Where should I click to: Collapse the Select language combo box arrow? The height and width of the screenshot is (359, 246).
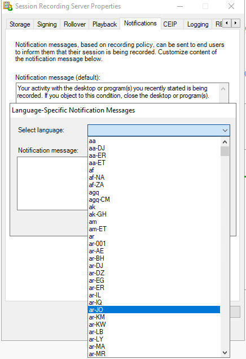(x=225, y=131)
